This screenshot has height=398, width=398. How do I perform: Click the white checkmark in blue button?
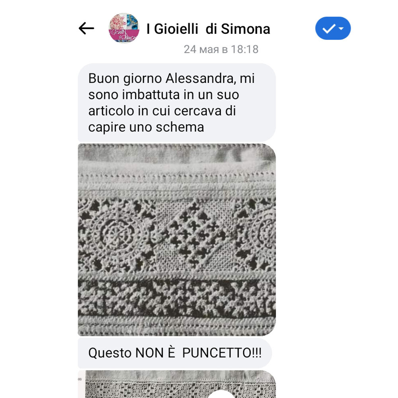click(329, 28)
